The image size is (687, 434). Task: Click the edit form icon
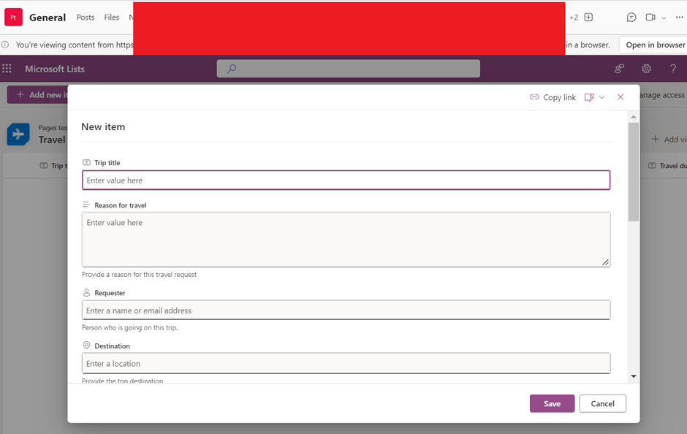tap(589, 97)
